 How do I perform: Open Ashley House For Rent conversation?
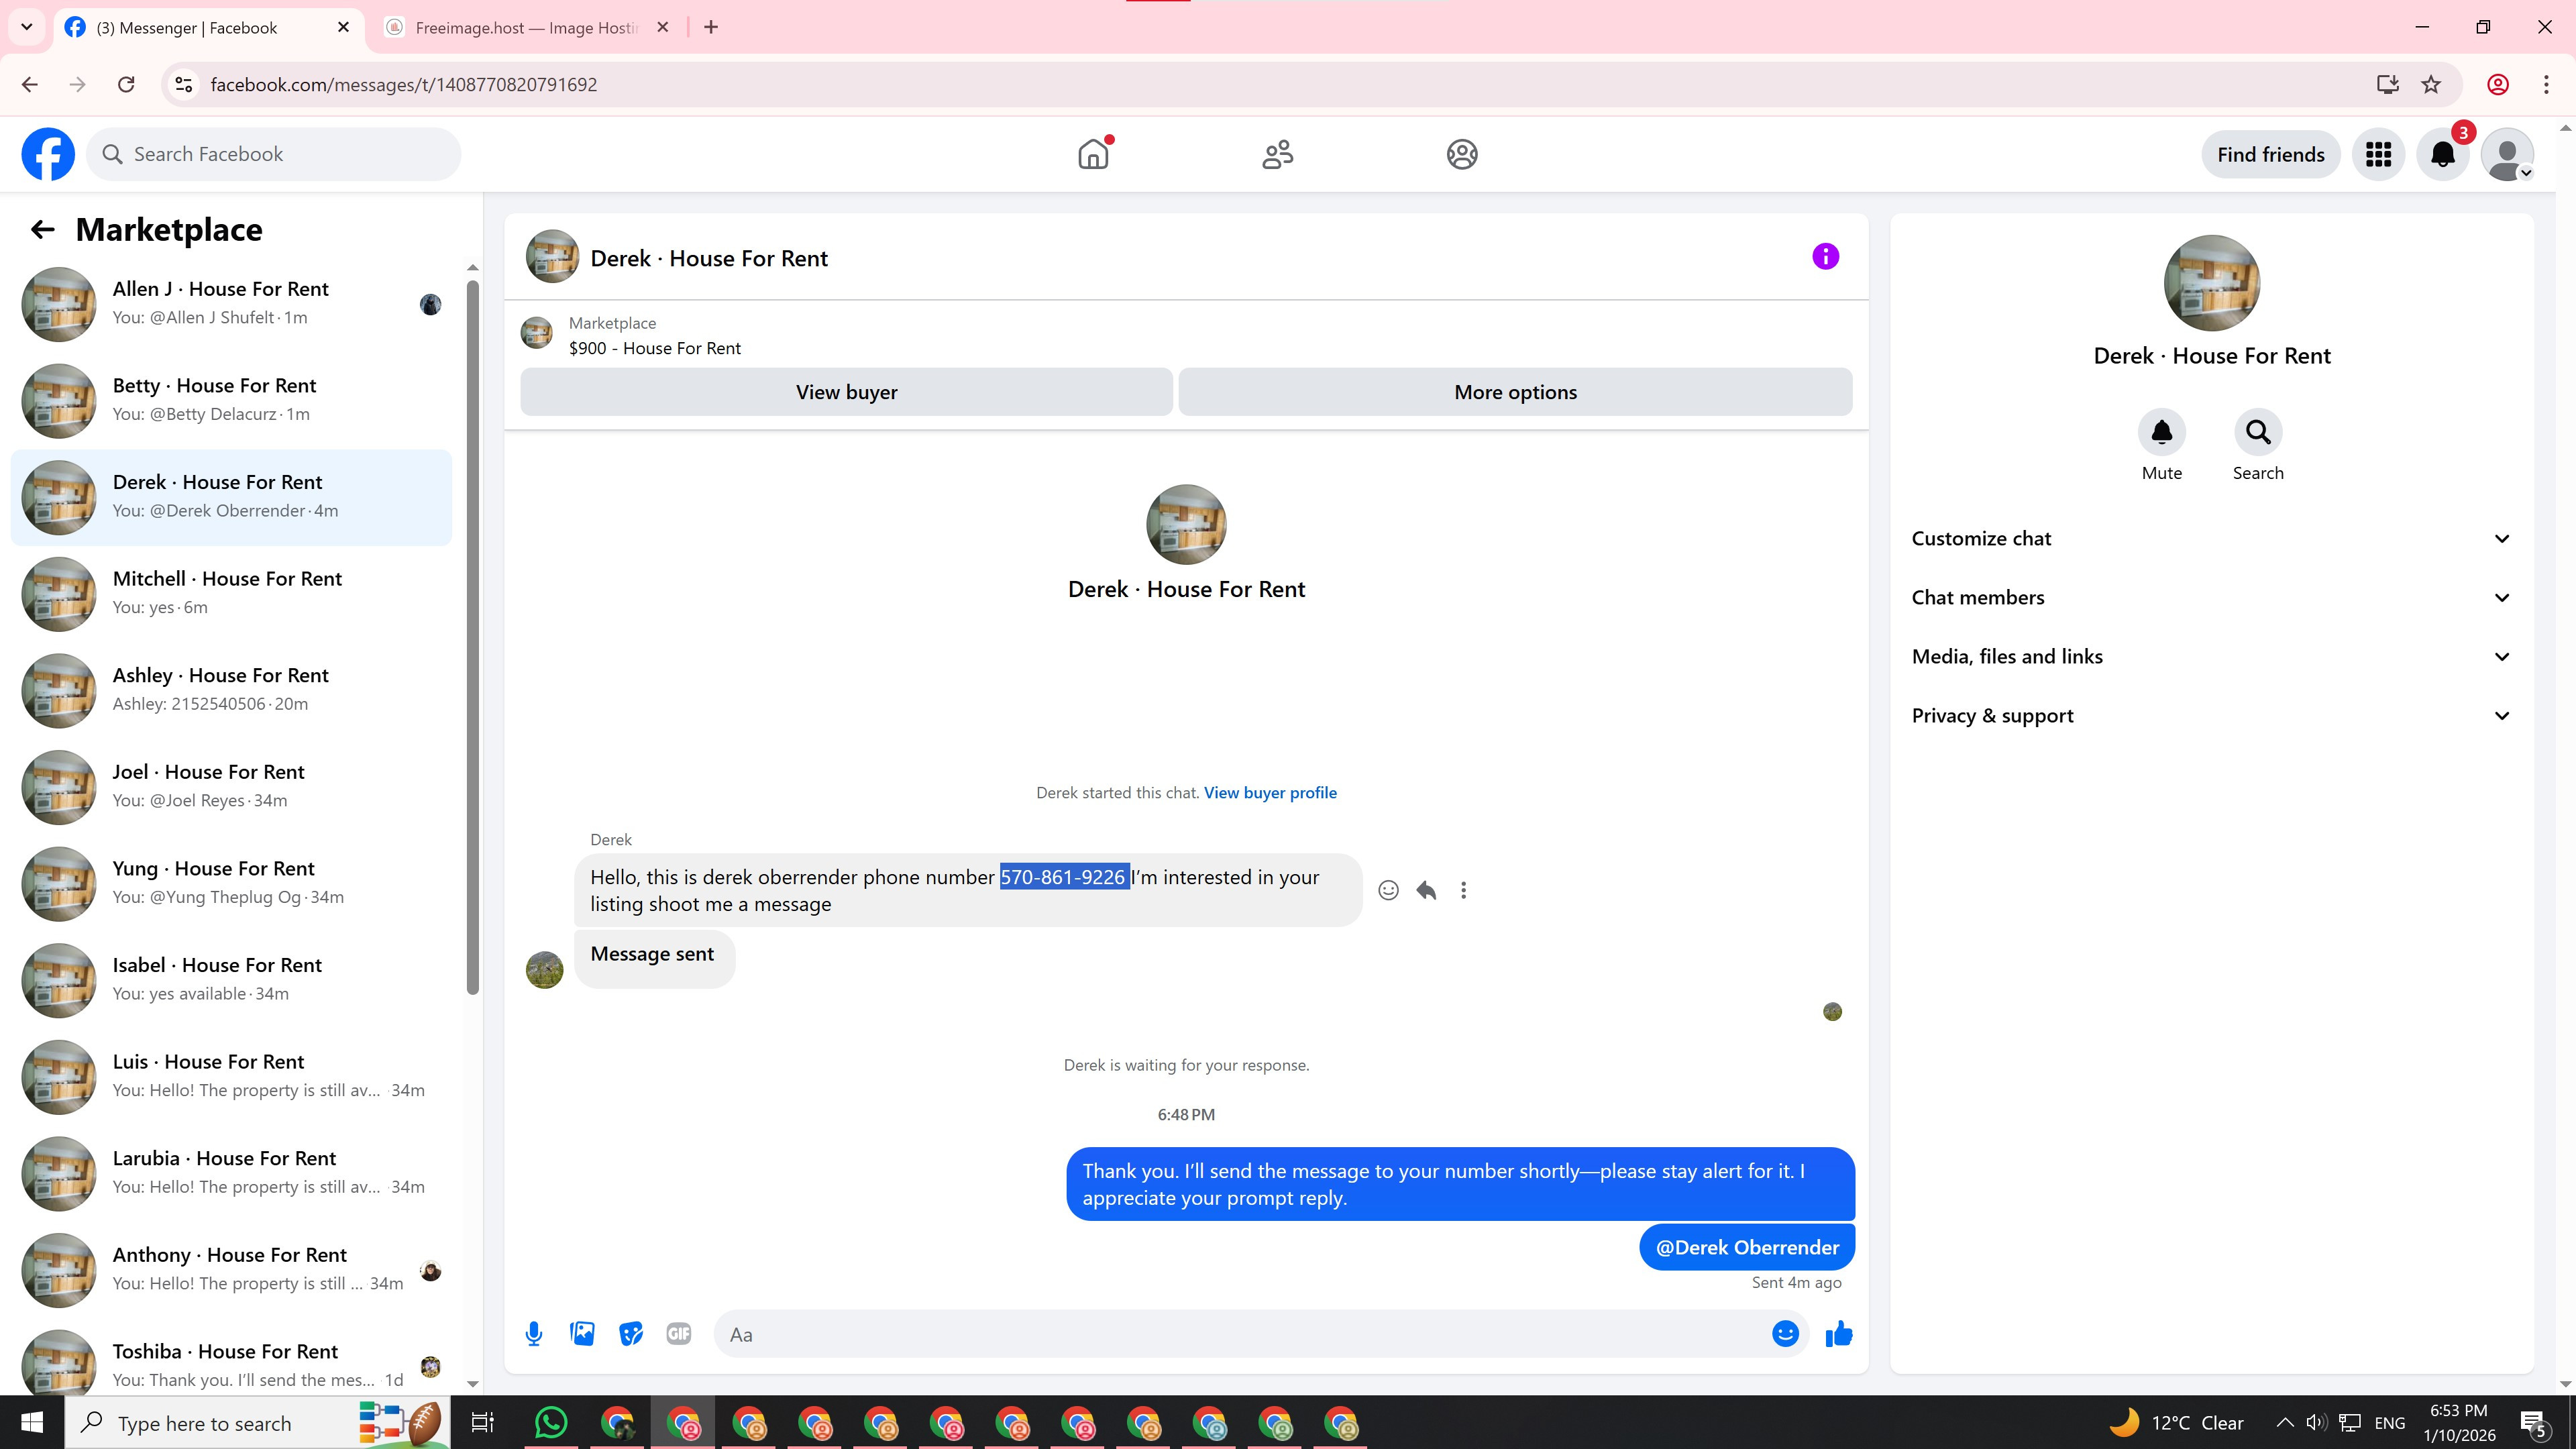pyautogui.click(x=232, y=689)
